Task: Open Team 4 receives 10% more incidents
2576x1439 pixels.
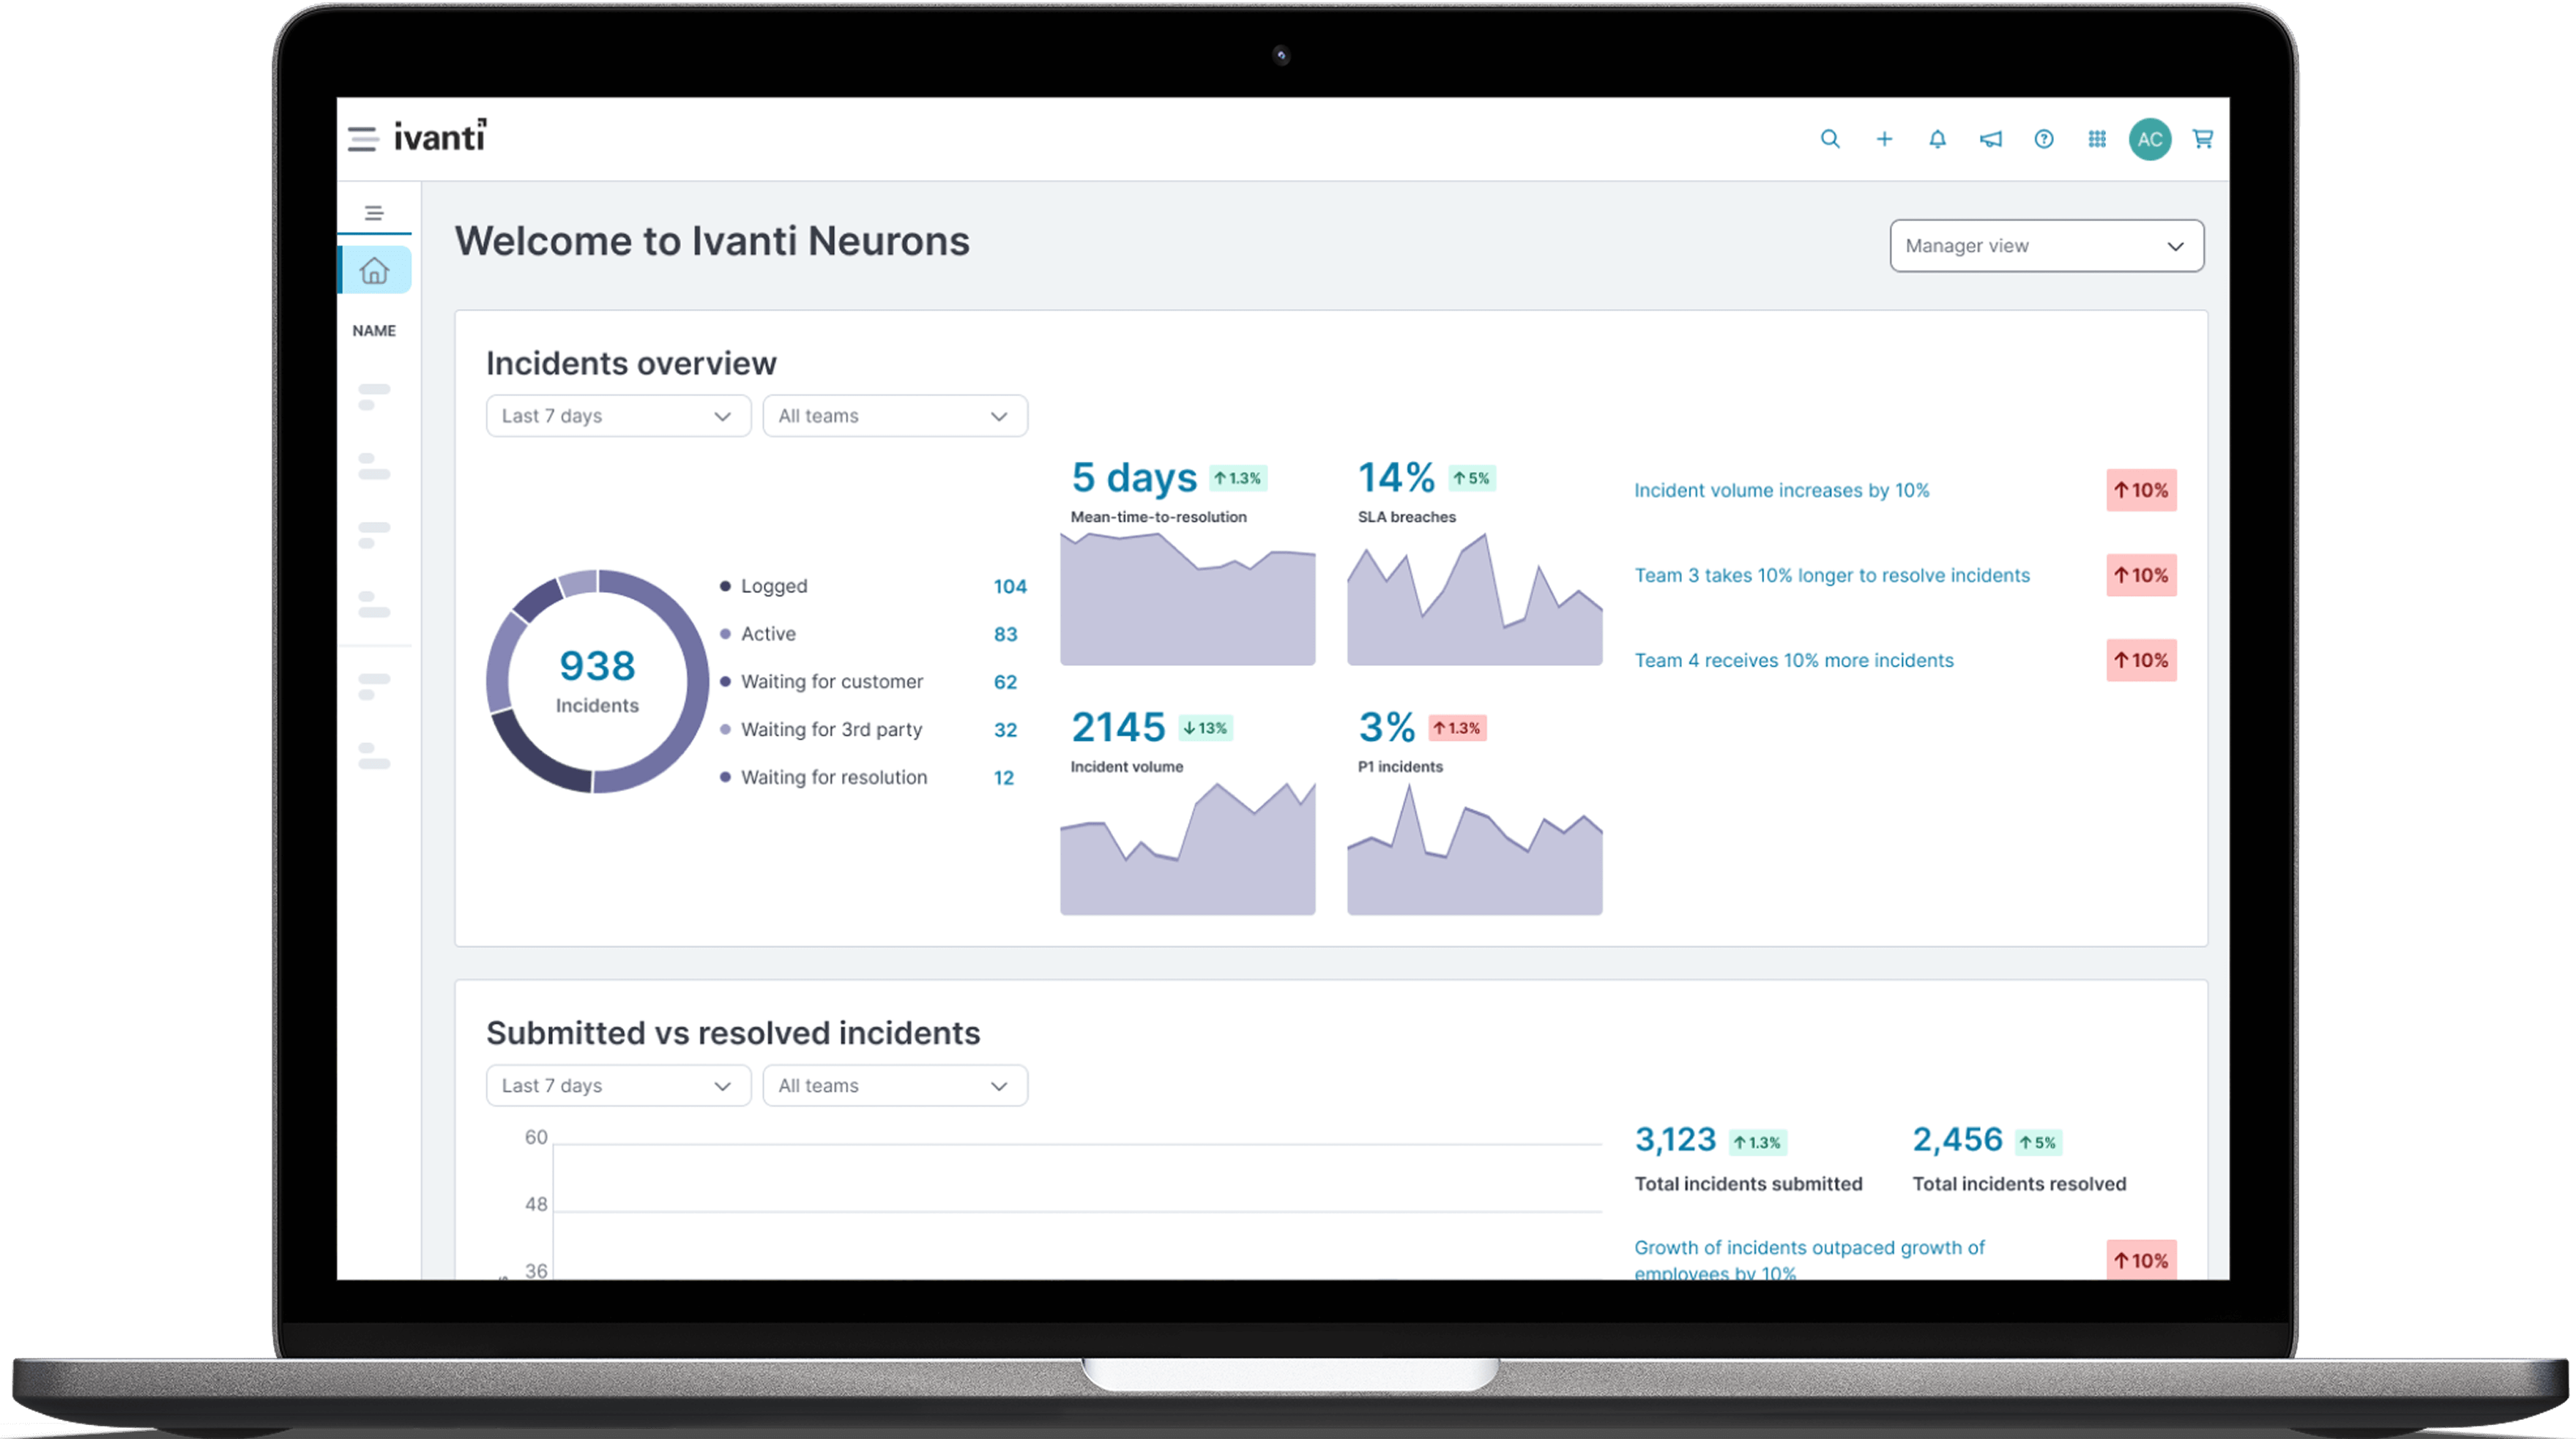Action: coord(1793,660)
